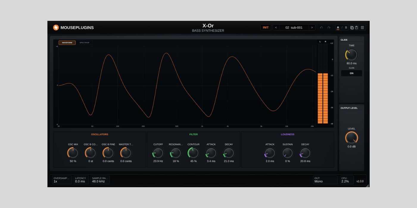This screenshot has height=208, width=417.
Task: Click the INIT button
Action: 265,28
